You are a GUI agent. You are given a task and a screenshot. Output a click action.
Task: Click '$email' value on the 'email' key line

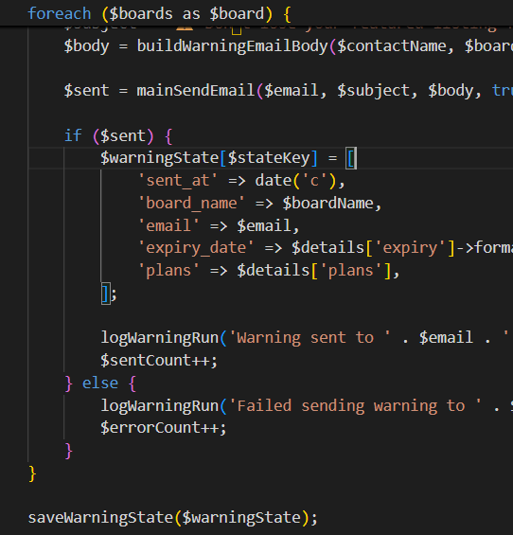pos(264,225)
